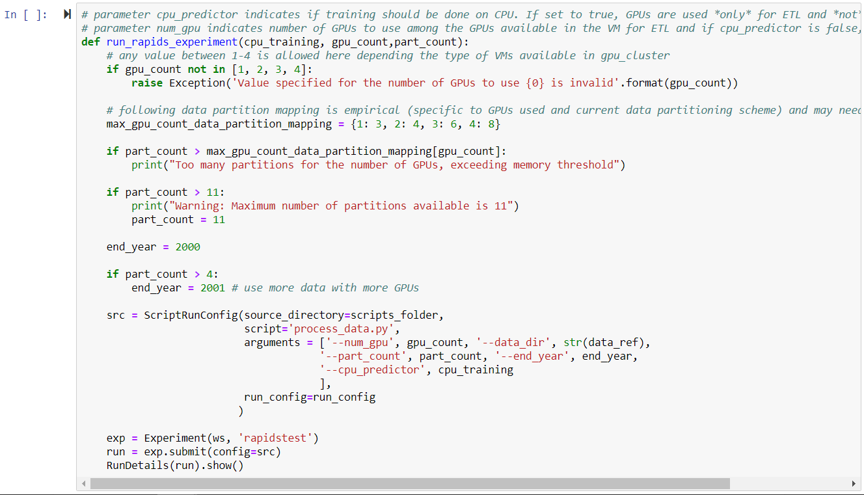Click the run_config=run_config parameter line
Viewport: 864px width, 495px height.
pyautogui.click(x=310, y=397)
